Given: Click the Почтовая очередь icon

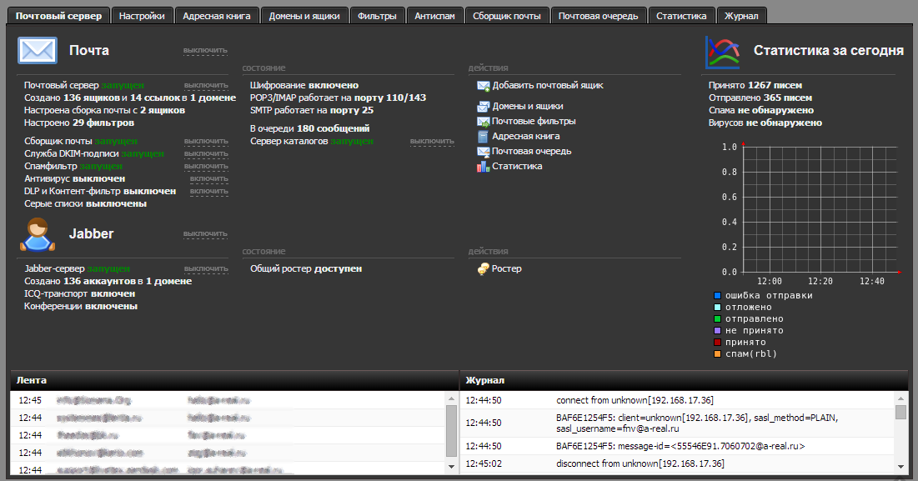Looking at the screenshot, I should tap(483, 152).
